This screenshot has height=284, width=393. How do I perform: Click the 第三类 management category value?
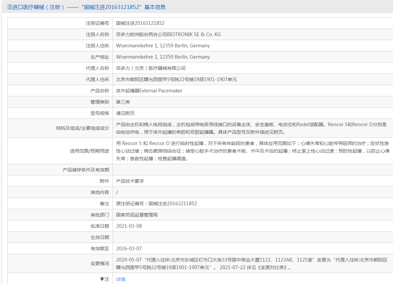(123, 102)
